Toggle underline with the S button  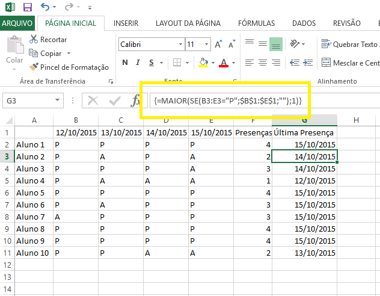152,63
